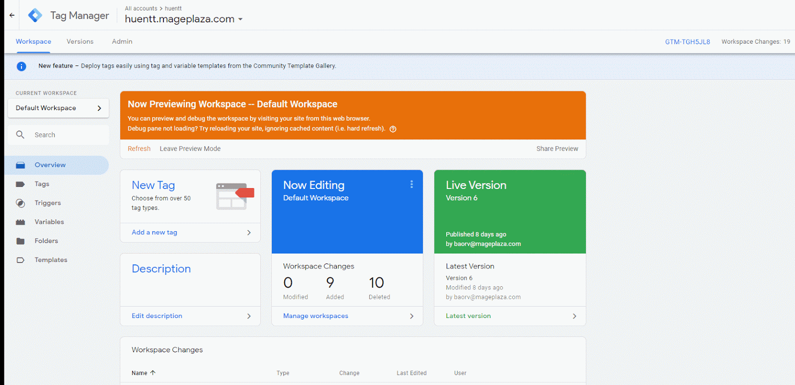The width and height of the screenshot is (795, 385).
Task: Click the Variables brick icon in sidebar
Action: [20, 222]
